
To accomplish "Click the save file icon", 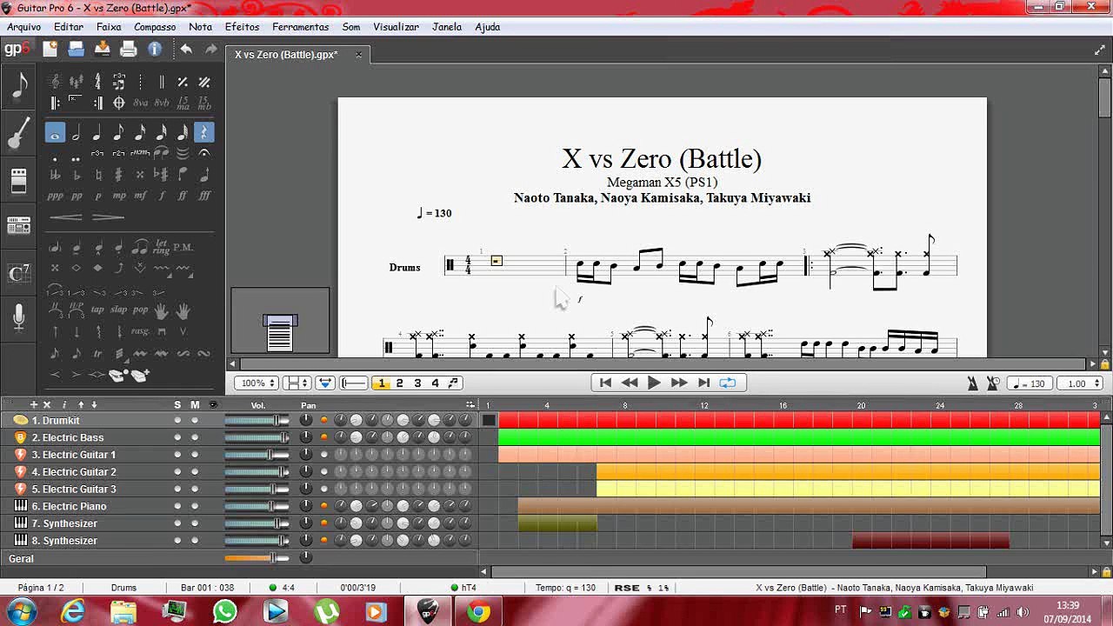I will 103,50.
